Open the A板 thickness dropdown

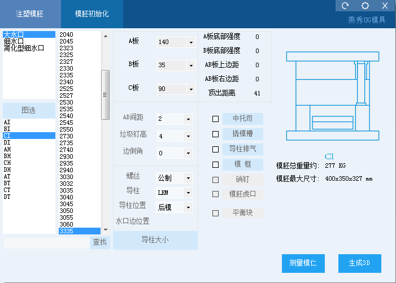(x=191, y=42)
